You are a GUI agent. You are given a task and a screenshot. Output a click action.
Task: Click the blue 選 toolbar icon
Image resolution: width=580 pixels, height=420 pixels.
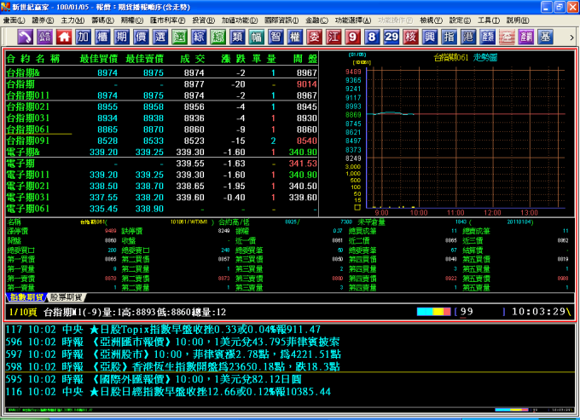tap(160, 37)
